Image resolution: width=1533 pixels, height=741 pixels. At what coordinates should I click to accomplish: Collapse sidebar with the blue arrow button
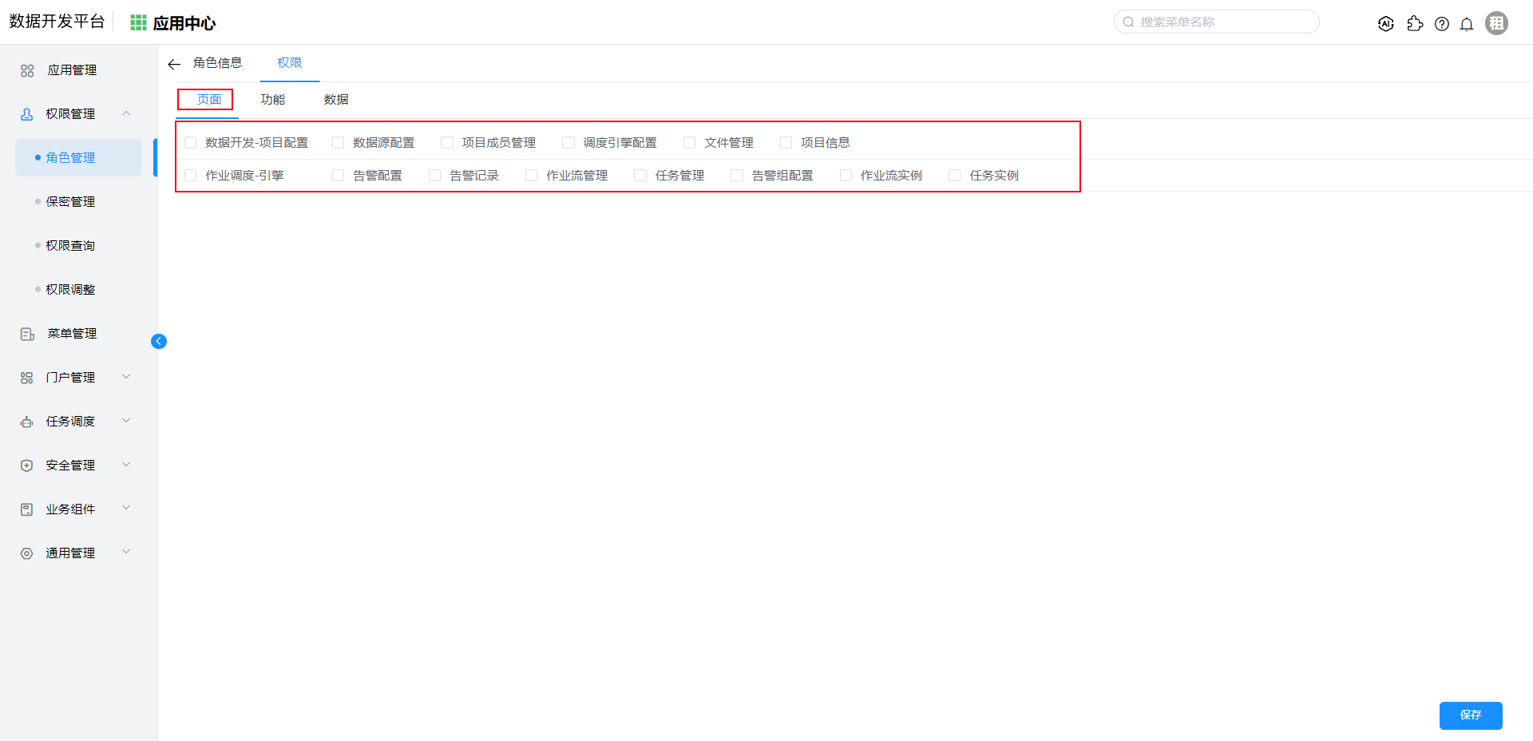pyautogui.click(x=159, y=342)
